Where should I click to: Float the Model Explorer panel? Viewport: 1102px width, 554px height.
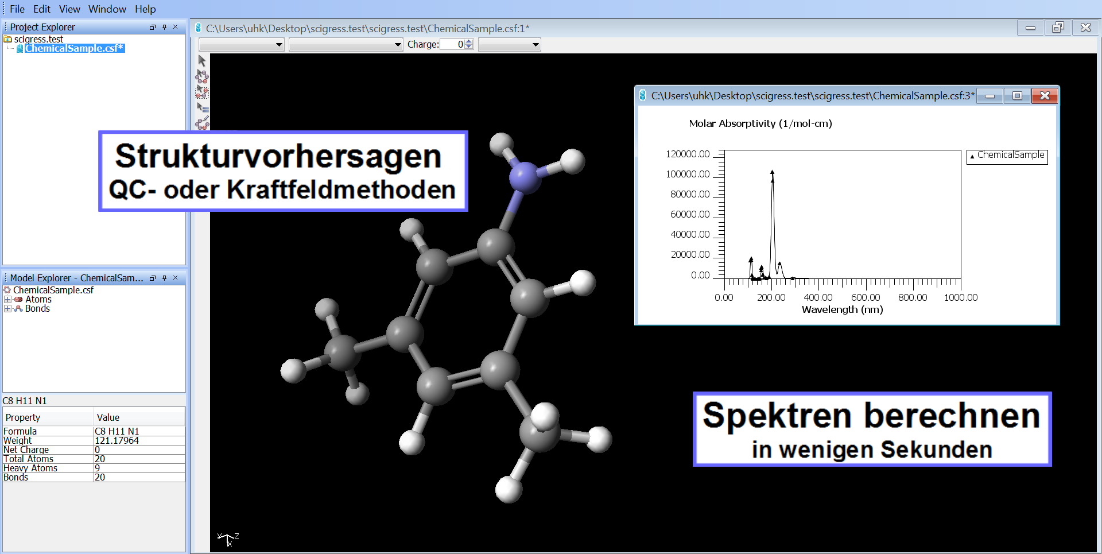click(x=152, y=278)
